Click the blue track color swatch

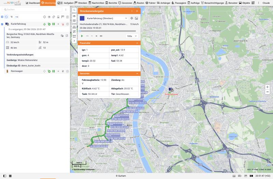tap(82, 18)
